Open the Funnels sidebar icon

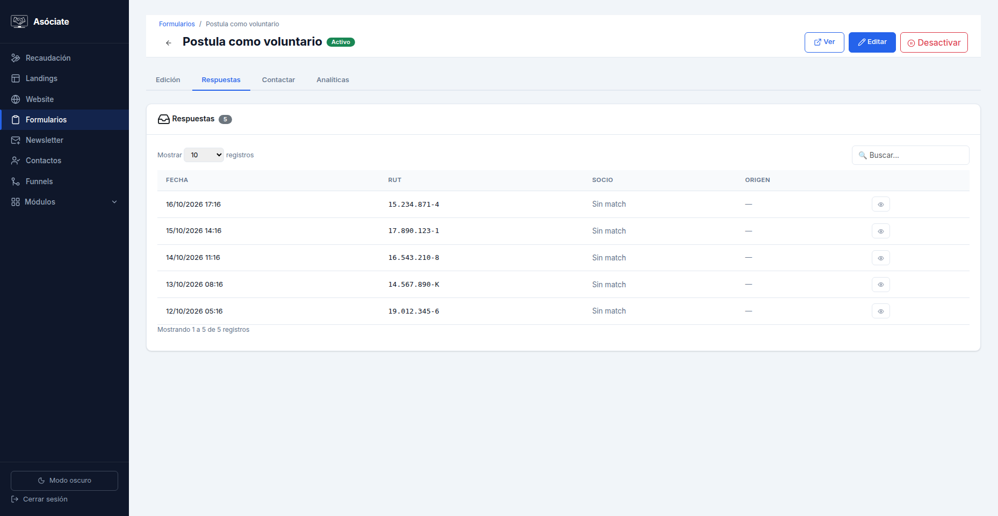pyautogui.click(x=16, y=181)
